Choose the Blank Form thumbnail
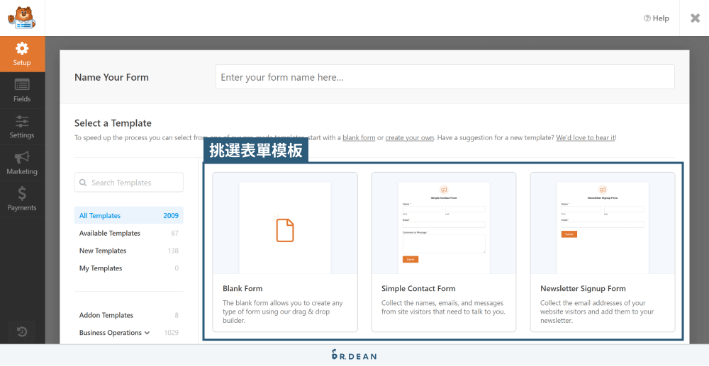Viewport: 709px width, 366px height. [x=285, y=224]
